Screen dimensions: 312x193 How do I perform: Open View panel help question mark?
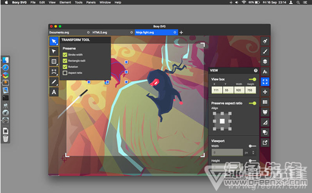click(256, 70)
